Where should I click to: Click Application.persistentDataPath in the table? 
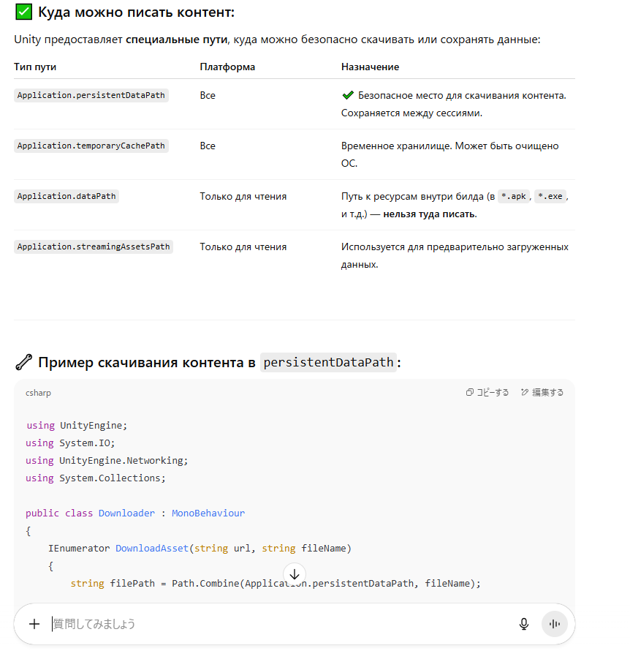coord(91,95)
